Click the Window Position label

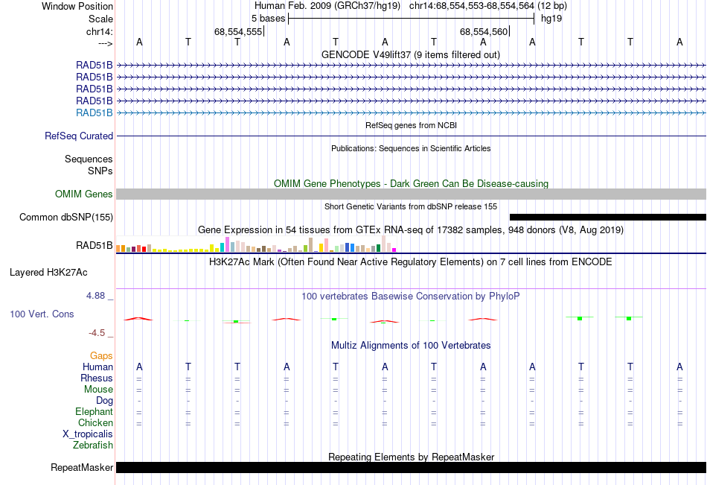pos(77,6)
